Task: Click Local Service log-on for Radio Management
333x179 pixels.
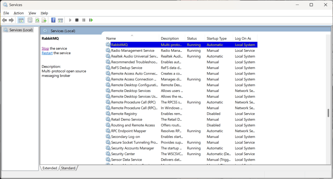Action: coord(245,51)
